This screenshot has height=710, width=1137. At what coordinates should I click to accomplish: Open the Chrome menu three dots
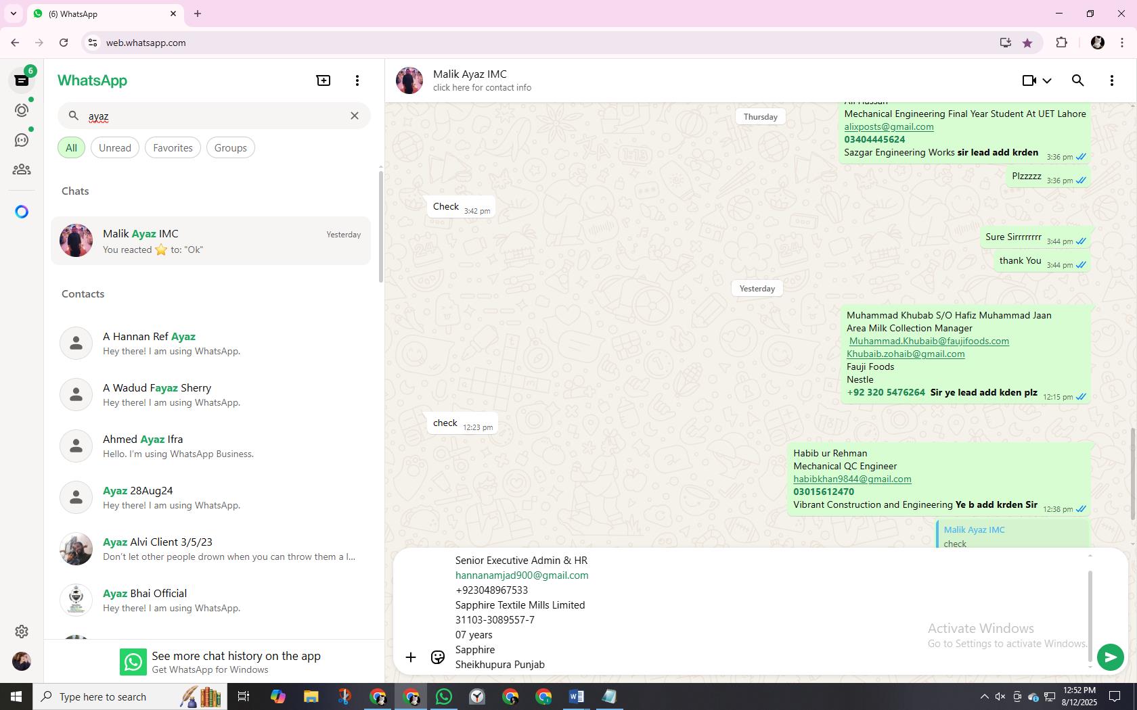pyautogui.click(x=1122, y=43)
